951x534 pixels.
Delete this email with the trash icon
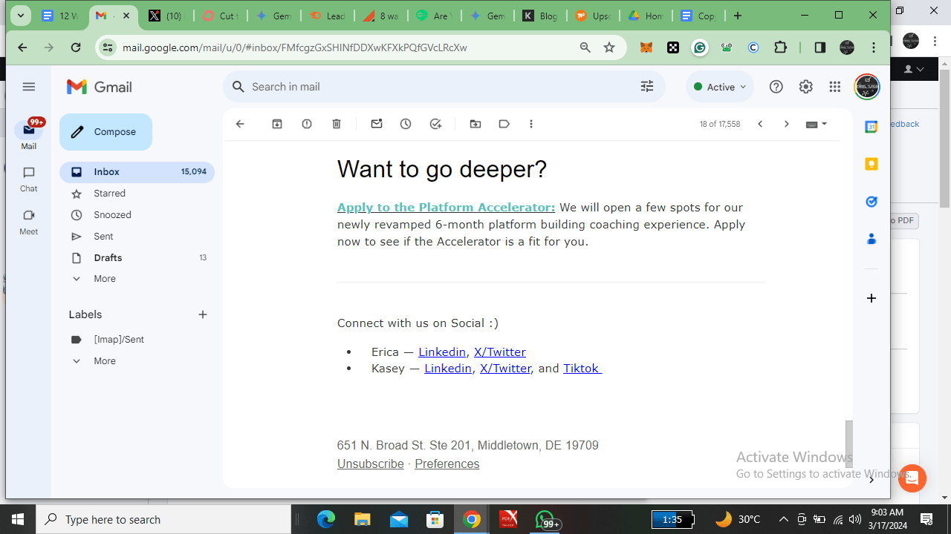click(337, 124)
